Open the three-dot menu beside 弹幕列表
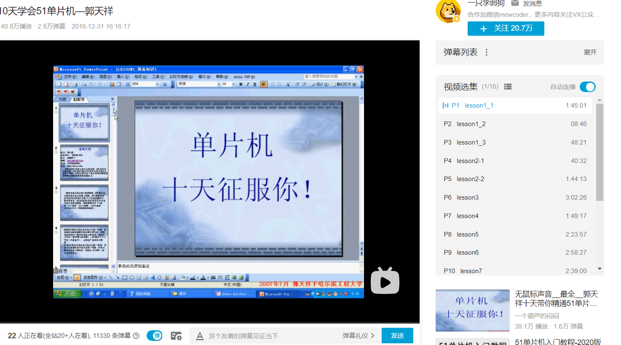The height and width of the screenshot is (345, 621). tap(487, 52)
